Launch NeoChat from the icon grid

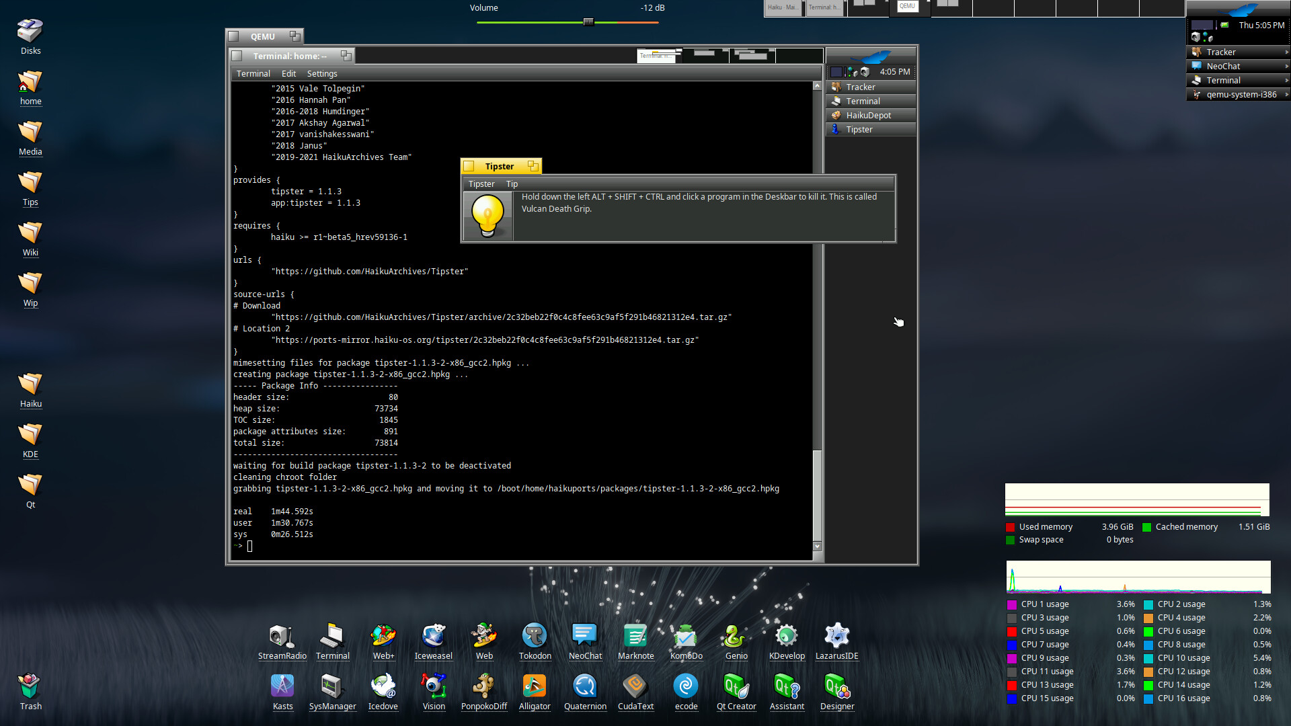[585, 636]
